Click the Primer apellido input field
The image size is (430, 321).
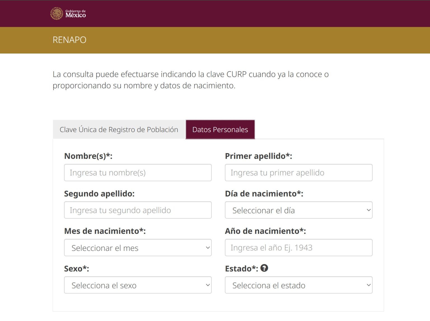click(x=298, y=172)
